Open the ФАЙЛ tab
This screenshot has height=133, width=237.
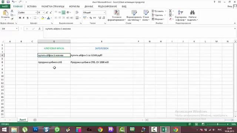click(x=5, y=7)
